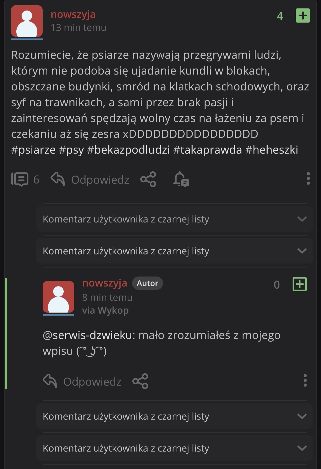The height and width of the screenshot is (469, 321).
Task: Upvote nowszyja's reply with outlined plus button
Action: tap(299, 284)
